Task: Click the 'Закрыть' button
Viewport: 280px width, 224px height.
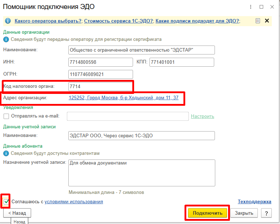Action: pyautogui.click(x=244, y=213)
